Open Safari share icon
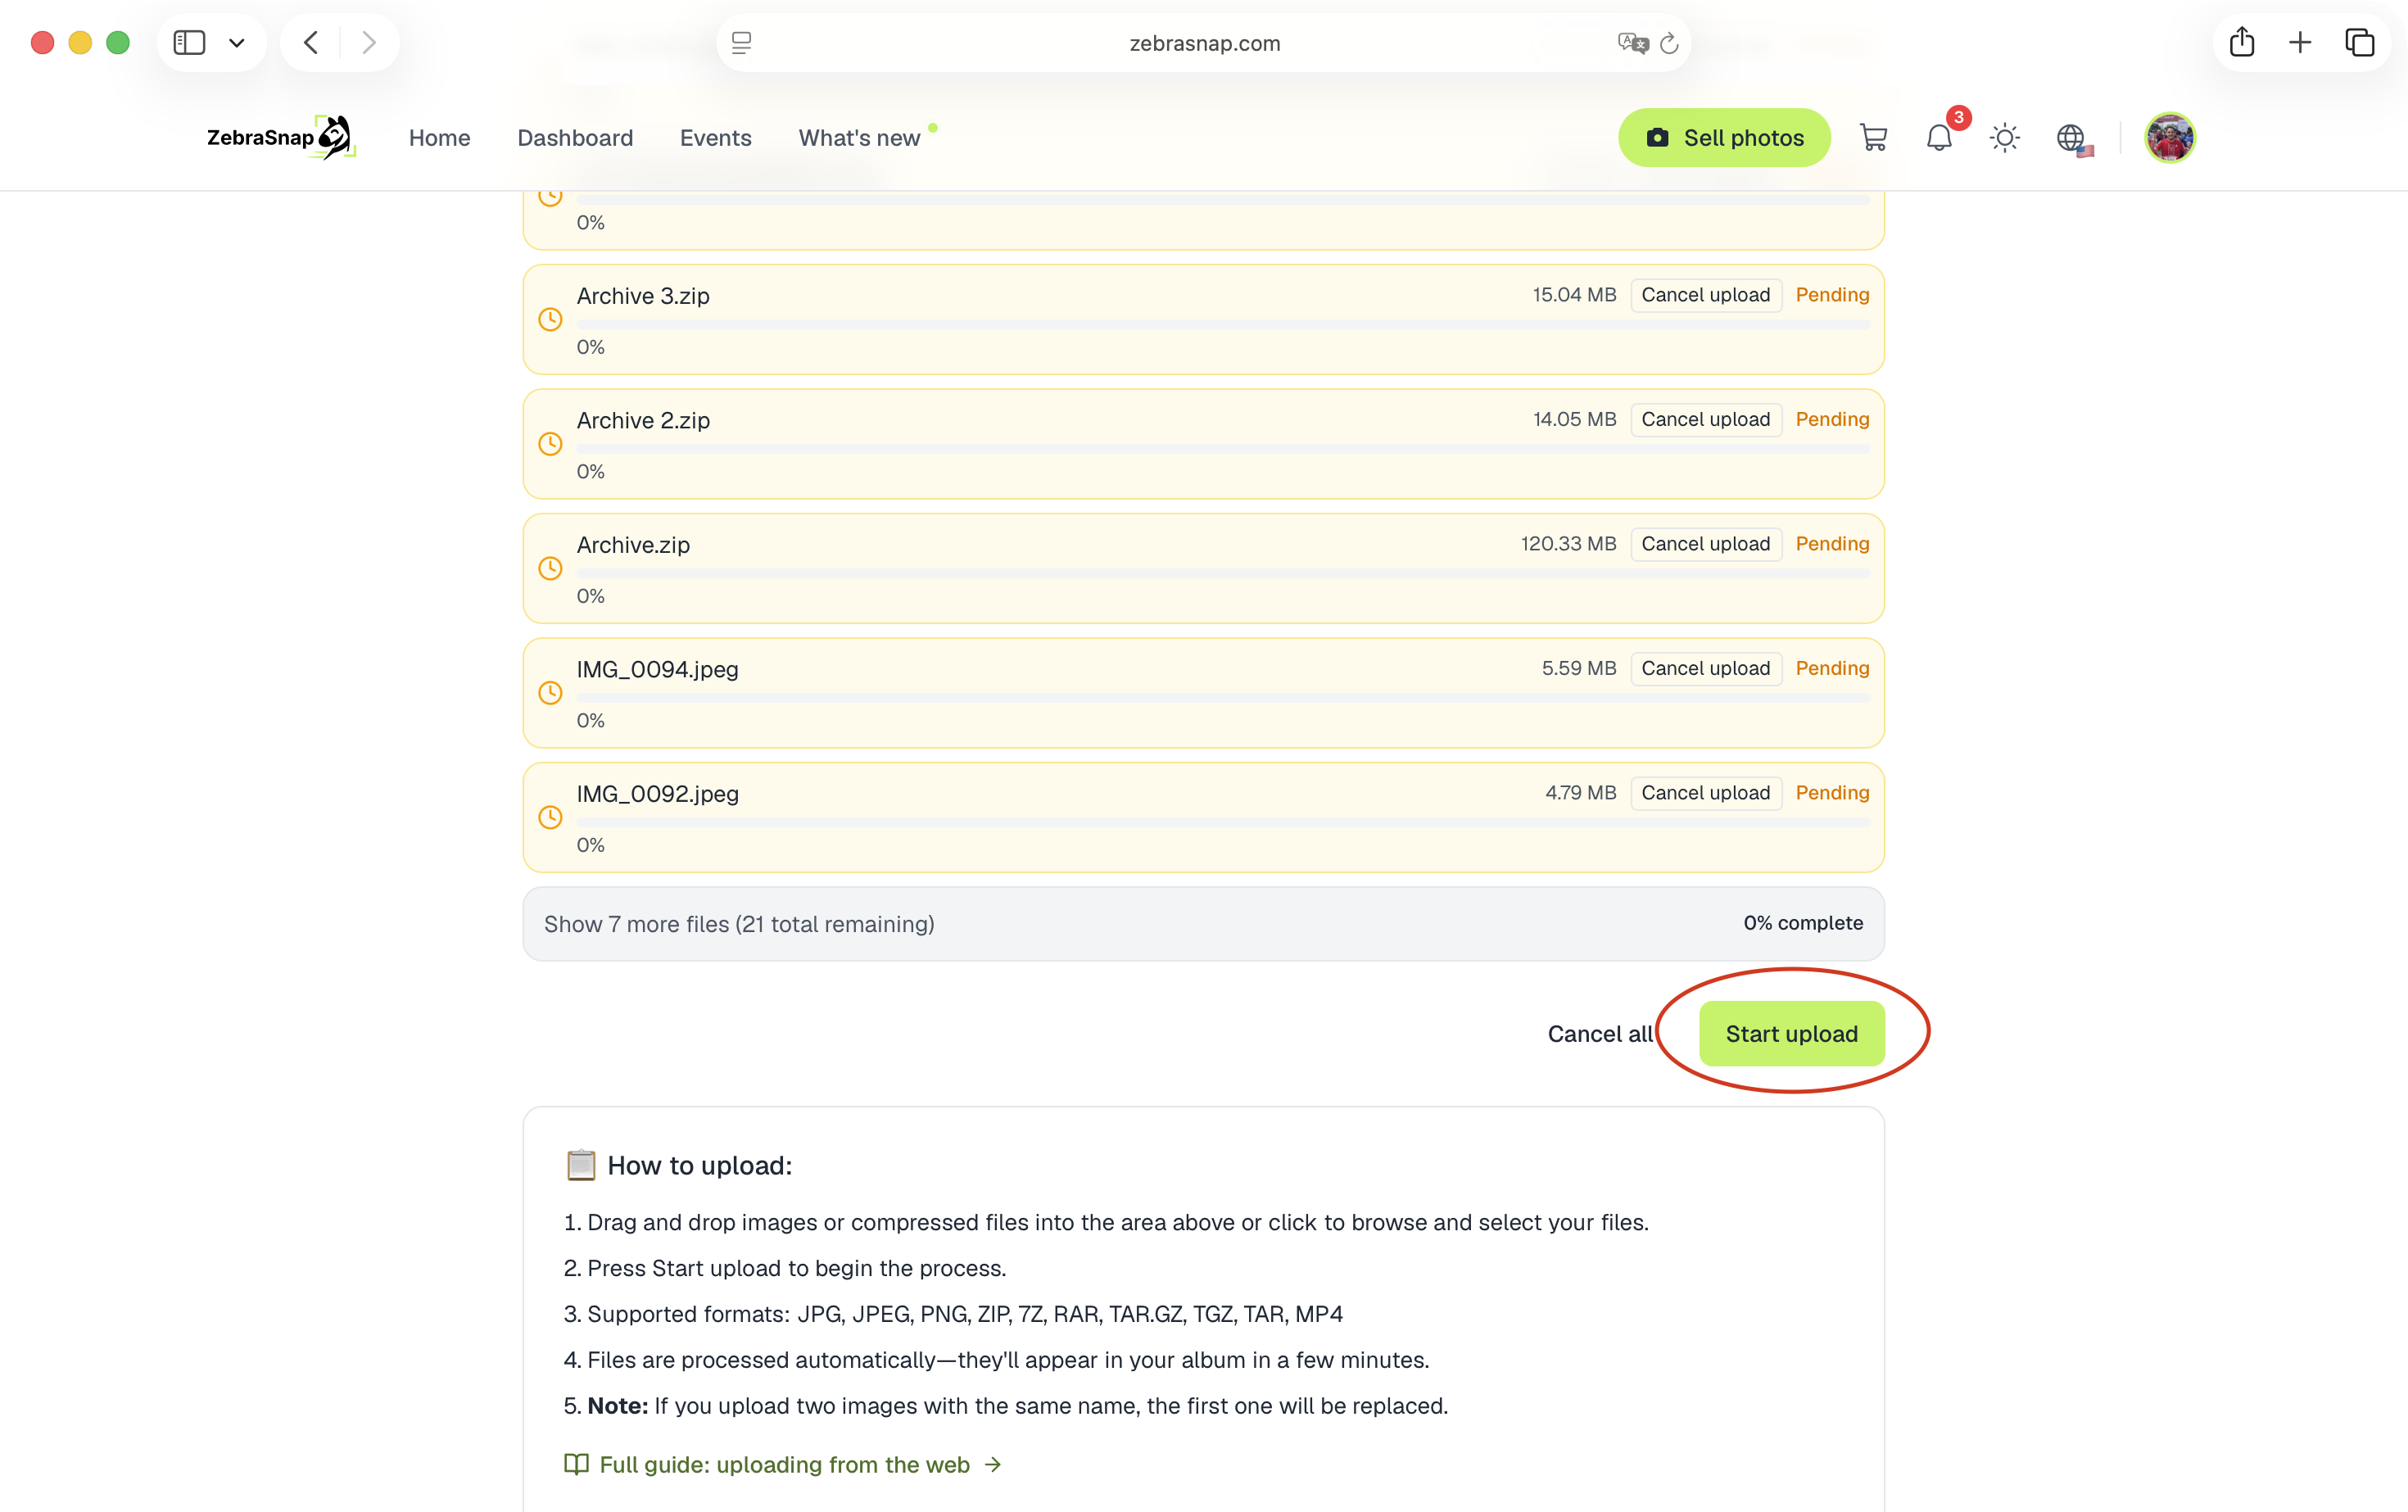This screenshot has width=2408, height=1512. (2242, 42)
